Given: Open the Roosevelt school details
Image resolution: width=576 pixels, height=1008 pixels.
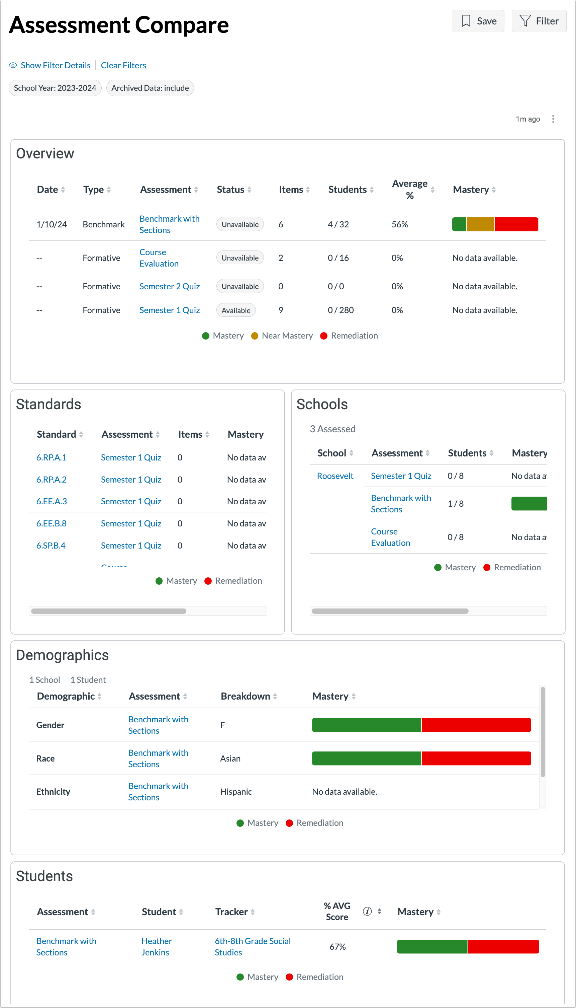Looking at the screenshot, I should tap(335, 476).
